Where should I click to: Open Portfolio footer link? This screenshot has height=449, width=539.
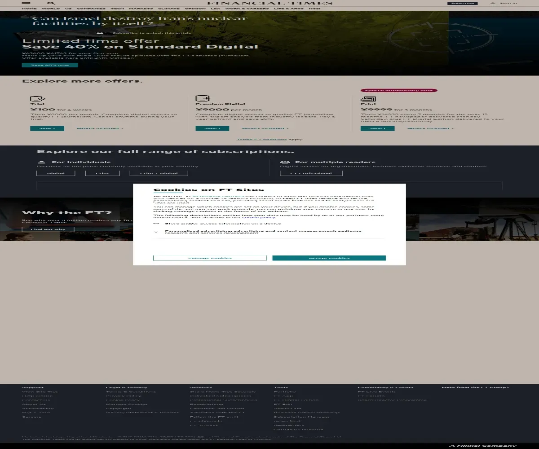tap(285, 392)
